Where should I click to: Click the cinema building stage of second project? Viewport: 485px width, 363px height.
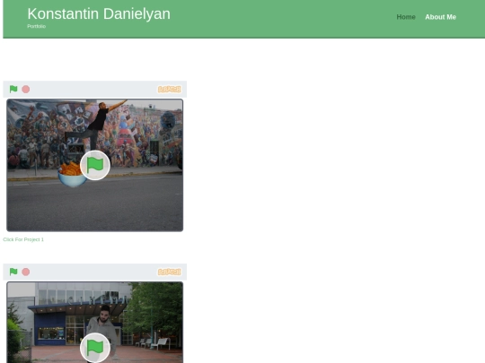click(94, 323)
